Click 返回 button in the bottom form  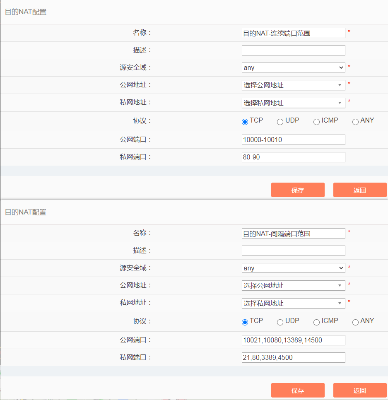click(x=360, y=390)
